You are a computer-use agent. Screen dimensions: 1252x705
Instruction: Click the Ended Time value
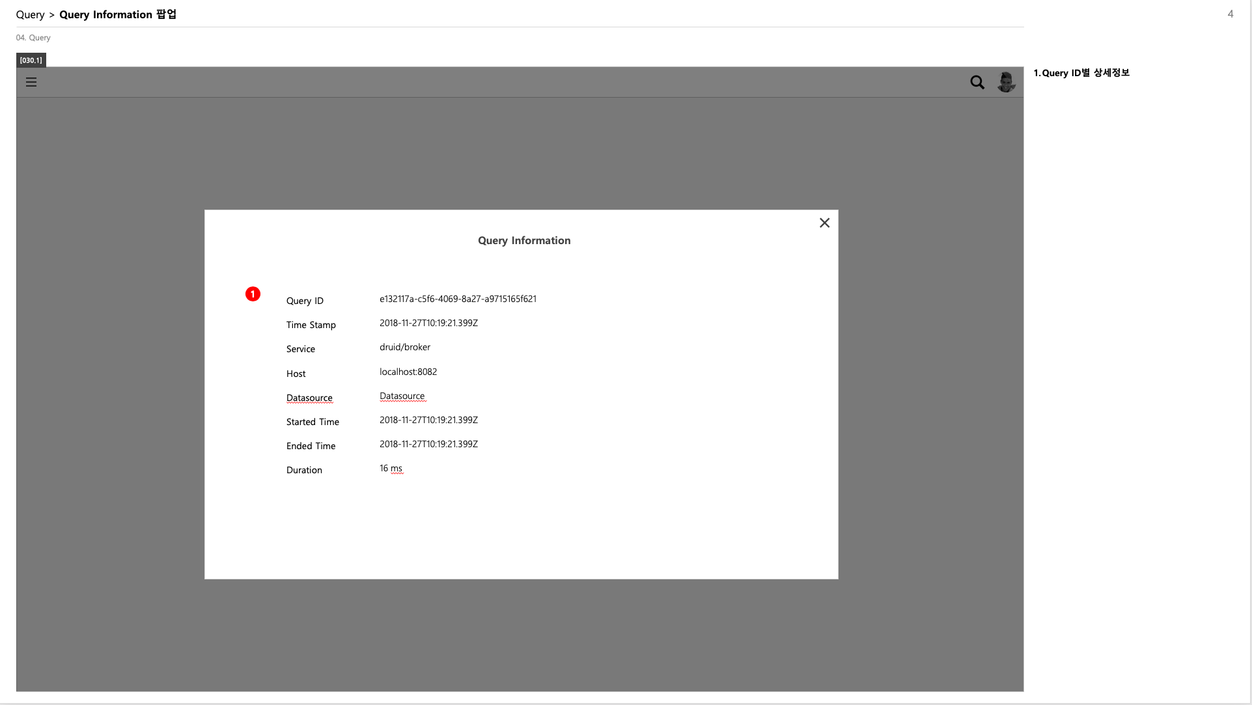(x=428, y=444)
